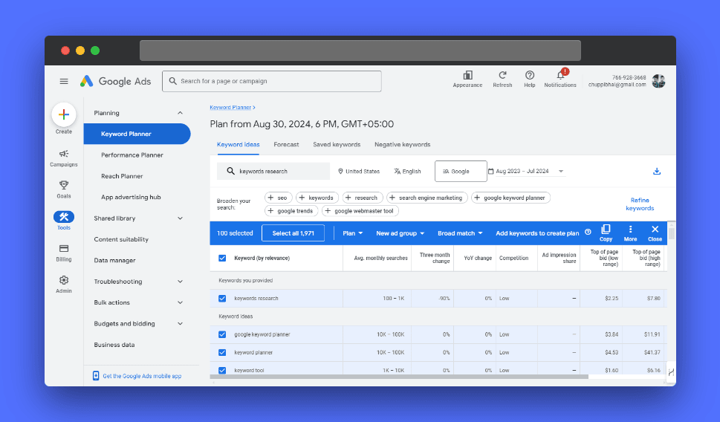This screenshot has width=720, height=422.
Task: Add 'seo' to broaden search
Action: point(278,198)
